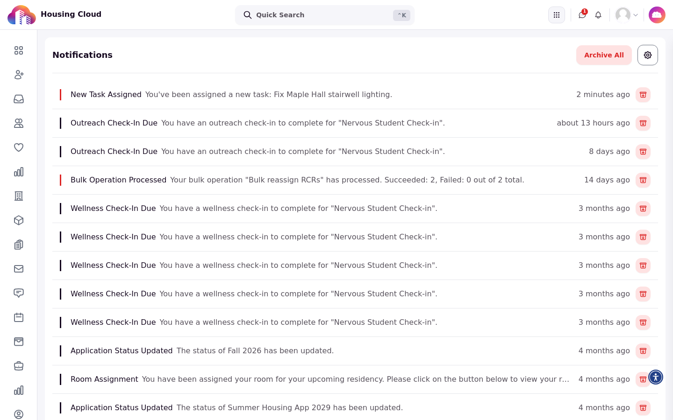Open the New Task Assigned notification

[x=355, y=95]
